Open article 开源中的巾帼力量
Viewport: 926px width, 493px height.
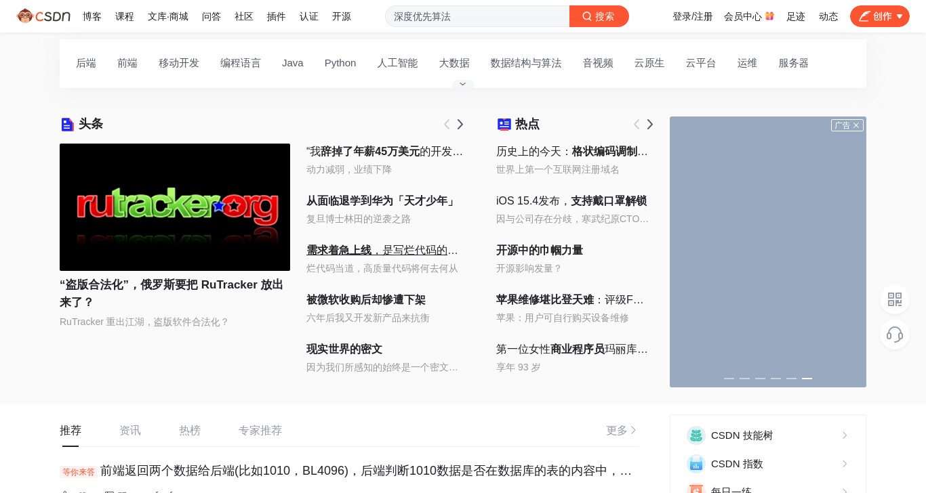[540, 251]
